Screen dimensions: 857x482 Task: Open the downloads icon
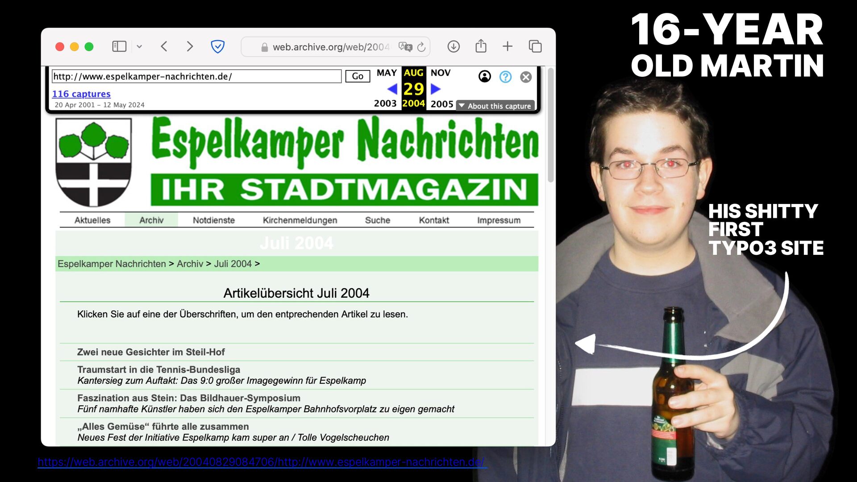(453, 46)
